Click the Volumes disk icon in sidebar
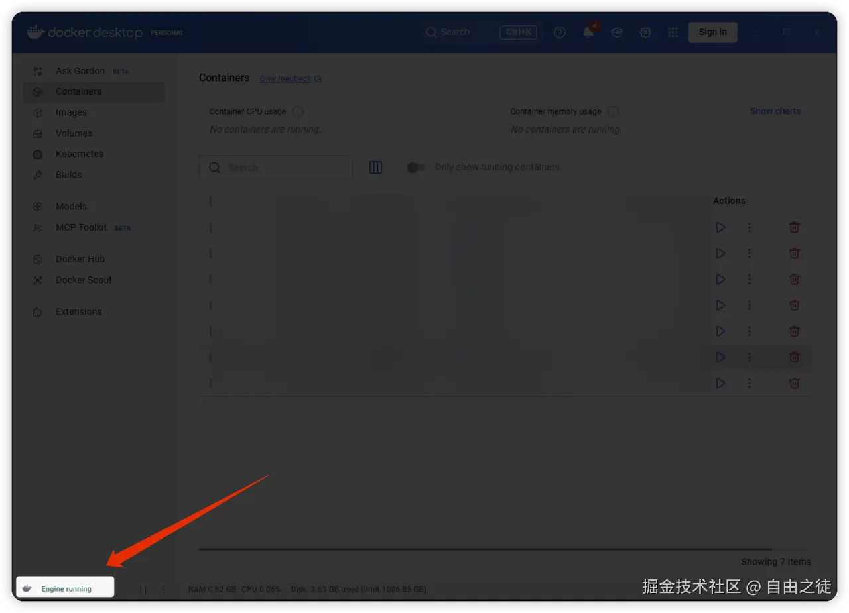Viewport: 849px width, 613px height. [38, 133]
